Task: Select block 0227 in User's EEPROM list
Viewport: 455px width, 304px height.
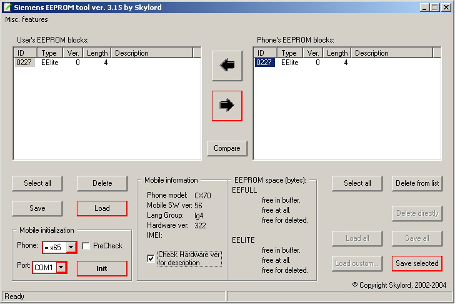Action: click(24, 63)
